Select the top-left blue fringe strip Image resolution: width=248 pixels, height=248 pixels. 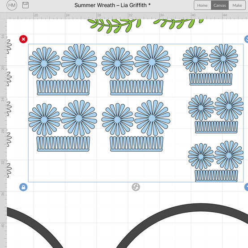tap(63, 87)
